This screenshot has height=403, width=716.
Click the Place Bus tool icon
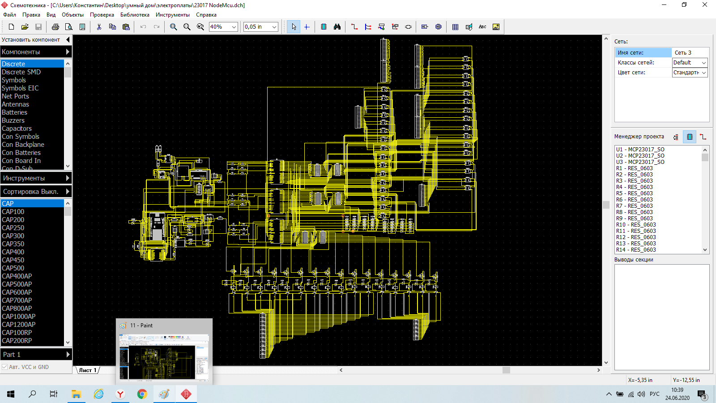point(368,27)
